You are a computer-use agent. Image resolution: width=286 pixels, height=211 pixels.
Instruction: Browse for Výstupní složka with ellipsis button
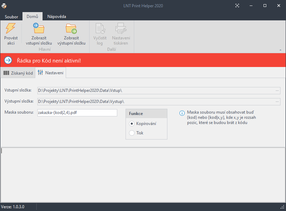point(277,102)
